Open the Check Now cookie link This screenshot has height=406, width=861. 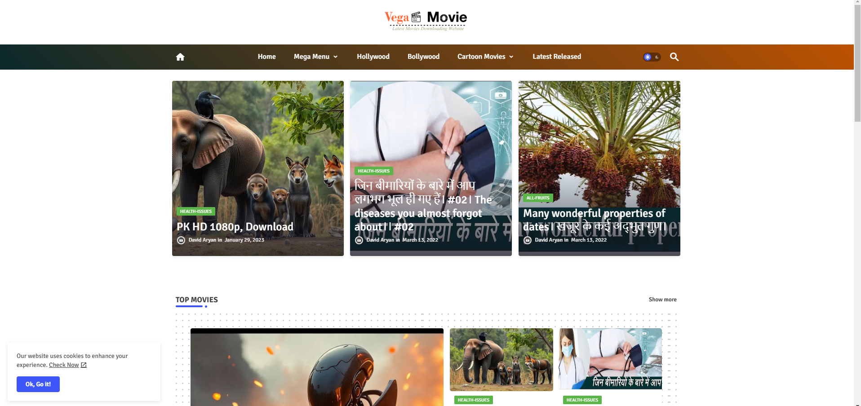click(64, 365)
